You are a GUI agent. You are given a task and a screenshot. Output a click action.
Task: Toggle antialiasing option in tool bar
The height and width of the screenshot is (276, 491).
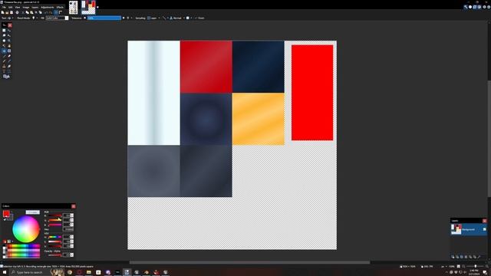[164, 18]
